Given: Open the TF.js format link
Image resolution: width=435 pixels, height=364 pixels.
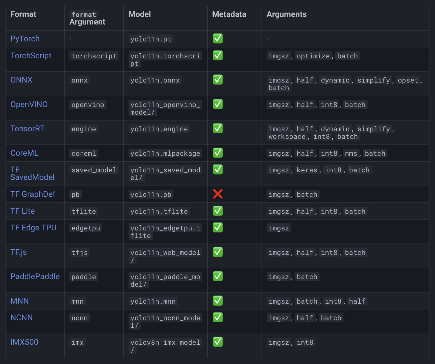Looking at the screenshot, I should click(x=18, y=252).
